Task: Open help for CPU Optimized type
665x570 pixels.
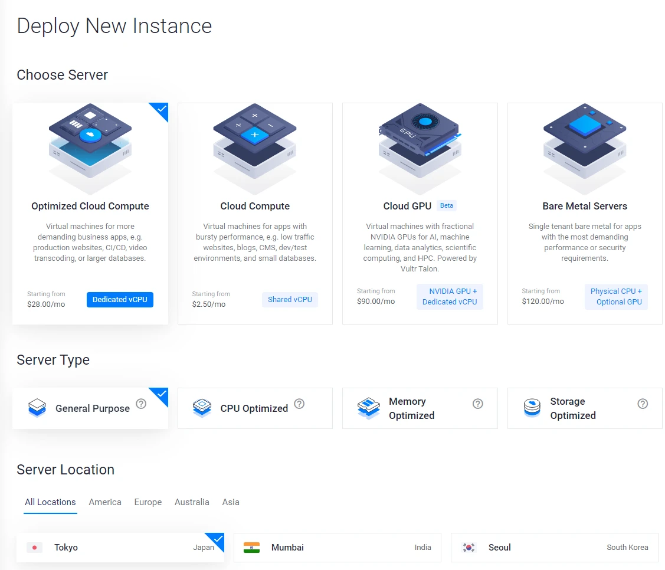Action: pos(299,404)
